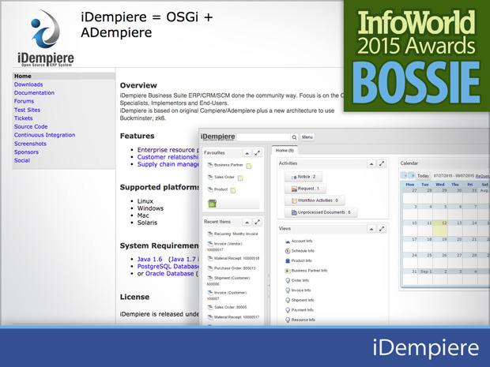Open Material Receipt: 10000518 recent item
Viewport: 490px width, 367px height.
(236, 258)
